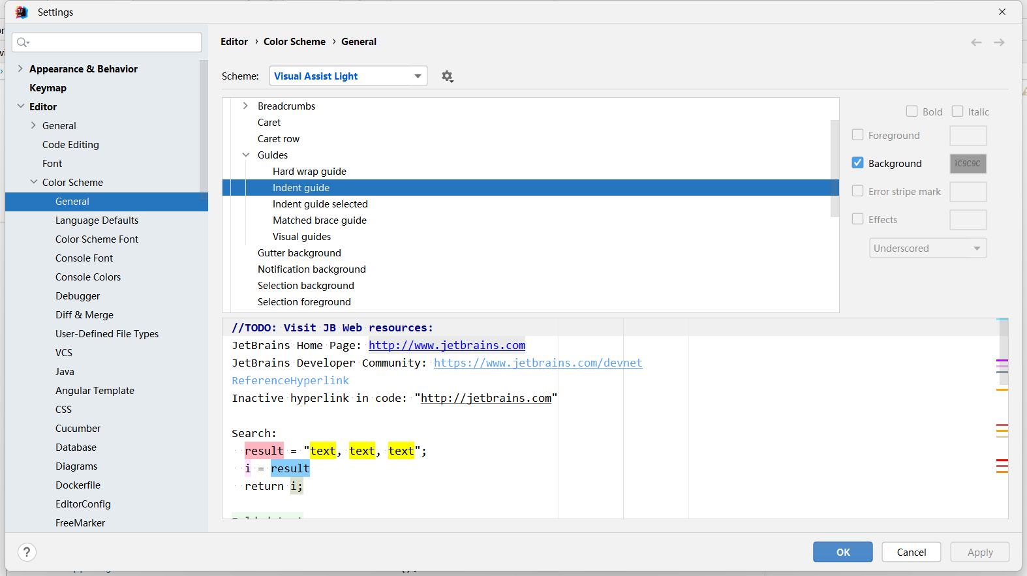Click the Apply button
The image size is (1027, 576).
coord(980,552)
